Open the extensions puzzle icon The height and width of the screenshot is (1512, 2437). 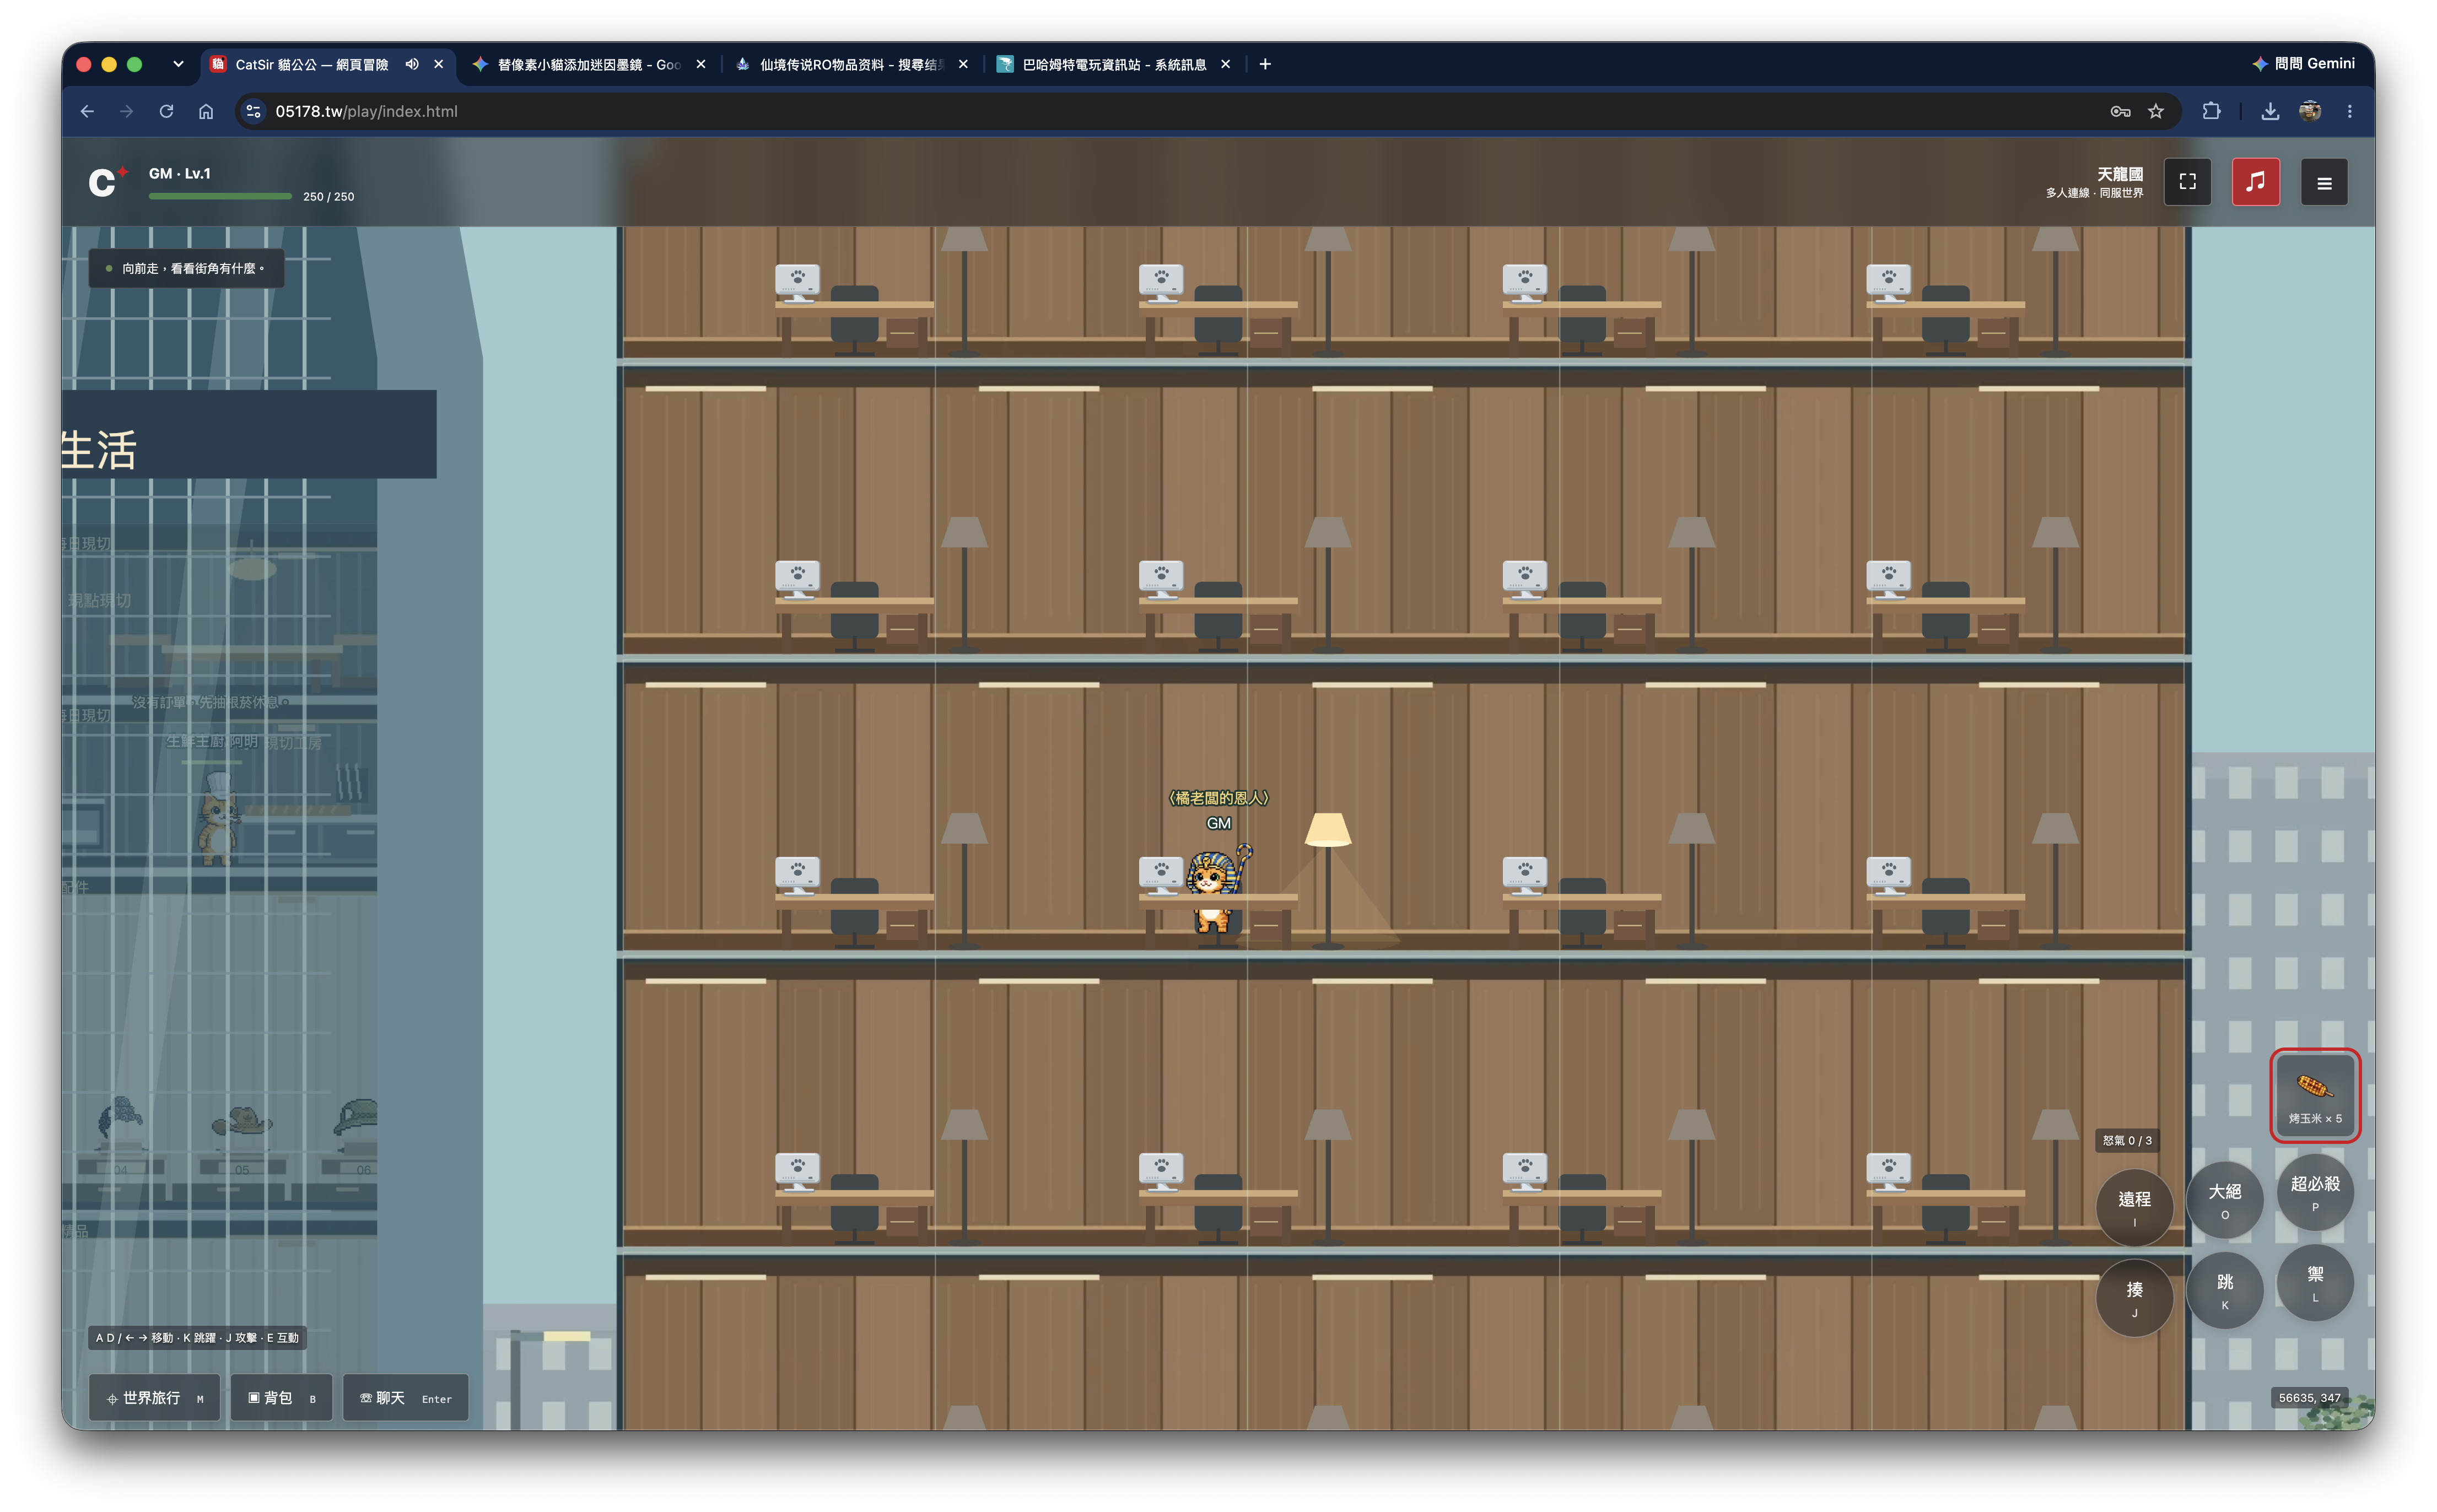pyautogui.click(x=2211, y=111)
